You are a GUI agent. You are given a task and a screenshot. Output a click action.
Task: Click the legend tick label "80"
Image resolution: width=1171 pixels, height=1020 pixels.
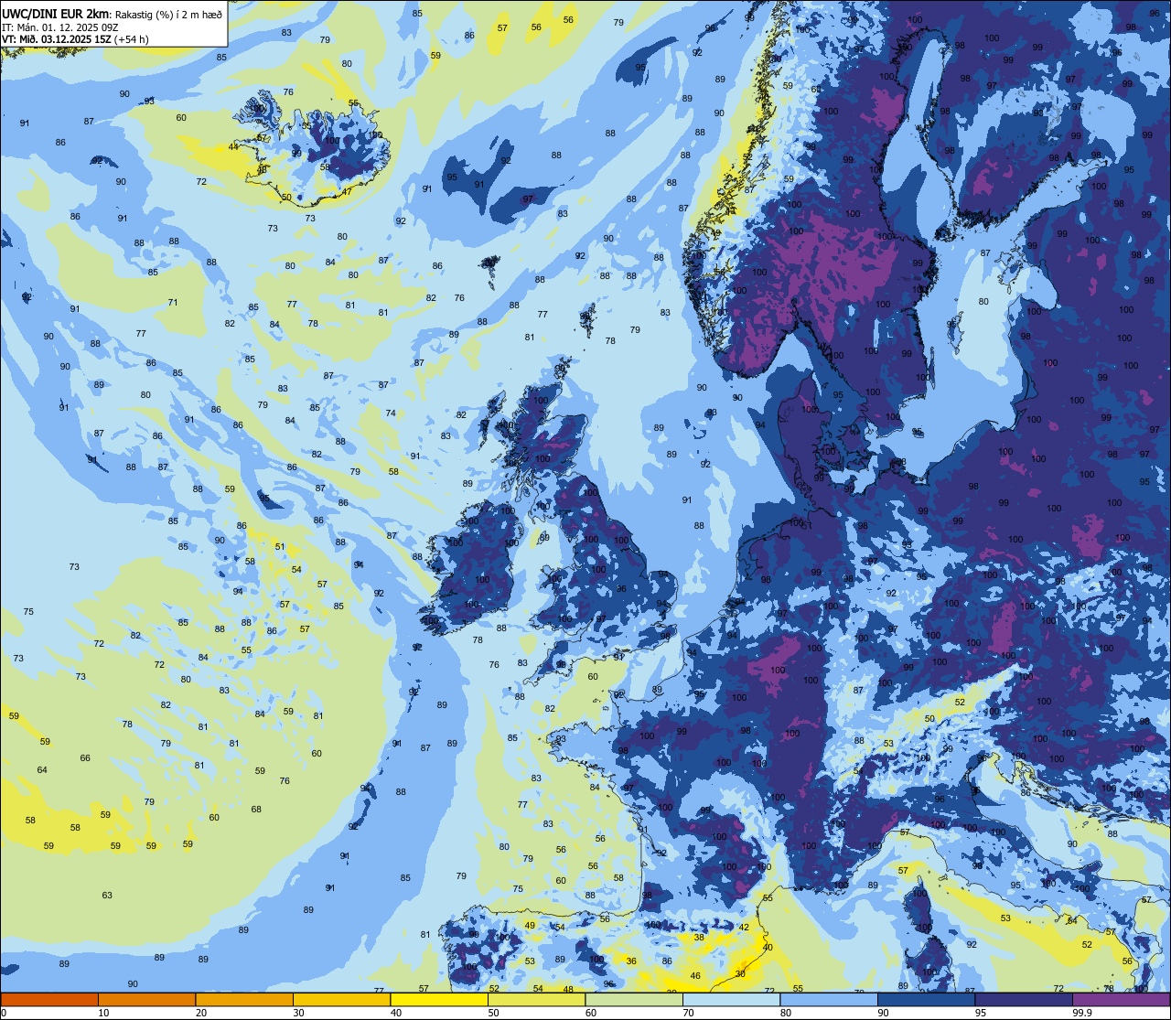coord(786,1013)
